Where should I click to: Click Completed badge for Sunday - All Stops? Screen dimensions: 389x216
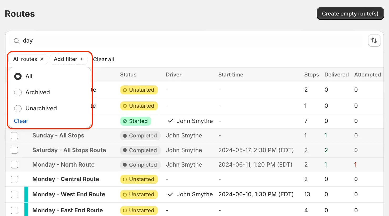(140, 136)
